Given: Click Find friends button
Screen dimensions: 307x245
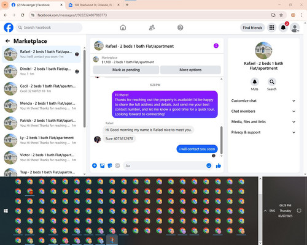Looking at the screenshot, I should pyautogui.click(x=252, y=28).
